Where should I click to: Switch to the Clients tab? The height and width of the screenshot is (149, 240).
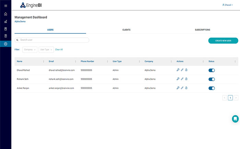coord(127,30)
